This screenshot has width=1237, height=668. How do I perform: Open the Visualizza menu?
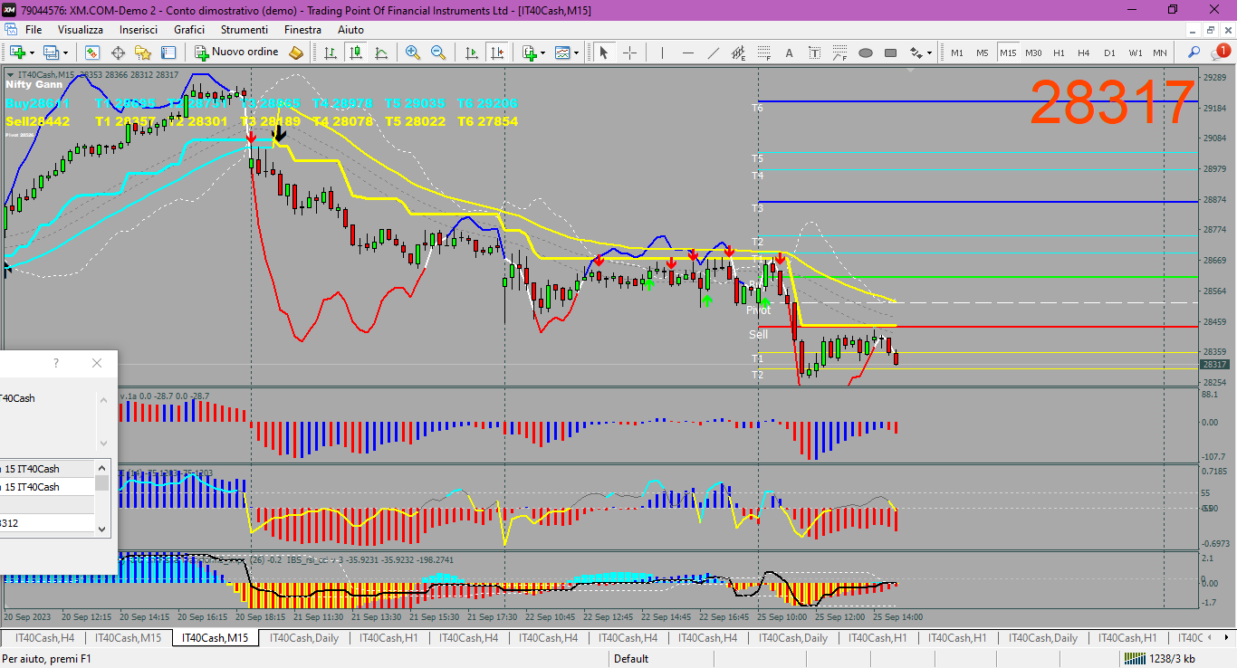point(82,30)
